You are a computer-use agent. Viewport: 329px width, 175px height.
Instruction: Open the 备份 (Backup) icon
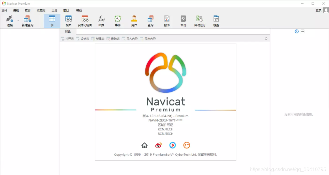(x=183, y=21)
